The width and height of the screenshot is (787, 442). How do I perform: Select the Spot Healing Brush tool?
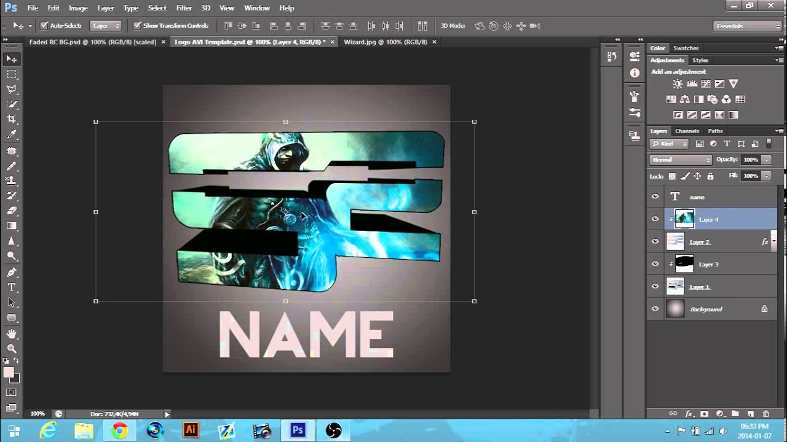point(12,151)
